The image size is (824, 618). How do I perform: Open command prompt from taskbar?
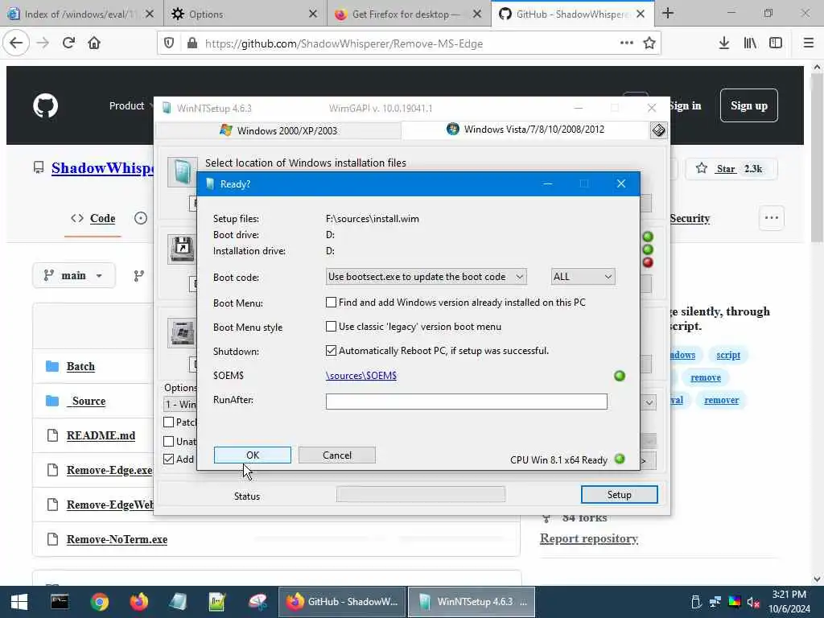60,602
